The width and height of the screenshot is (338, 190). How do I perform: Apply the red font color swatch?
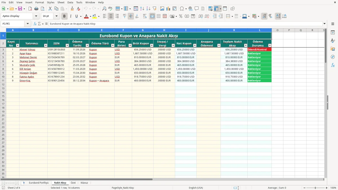86,16
